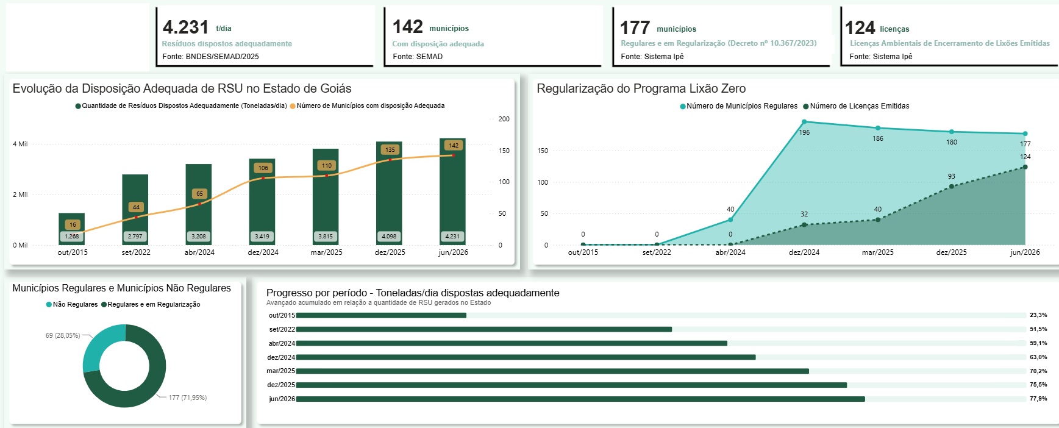Click the '69 (28,05%)' donut label
The image size is (1059, 428).
coord(63,336)
